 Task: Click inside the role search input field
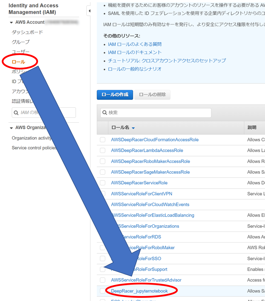(x=145, y=113)
